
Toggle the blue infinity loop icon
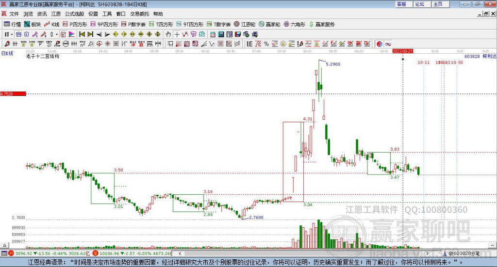pyautogui.click(x=388, y=44)
